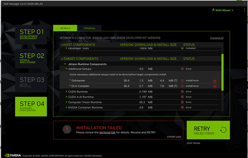Click the Gstreamer red log icon
This screenshot has height=158, width=248.
pos(215,81)
